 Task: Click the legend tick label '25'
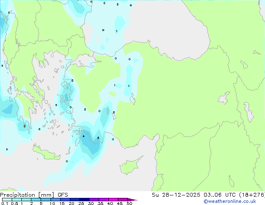click(81, 203)
